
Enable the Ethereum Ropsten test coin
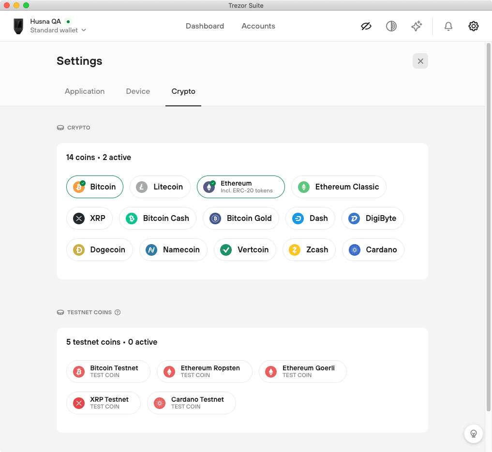[205, 371]
